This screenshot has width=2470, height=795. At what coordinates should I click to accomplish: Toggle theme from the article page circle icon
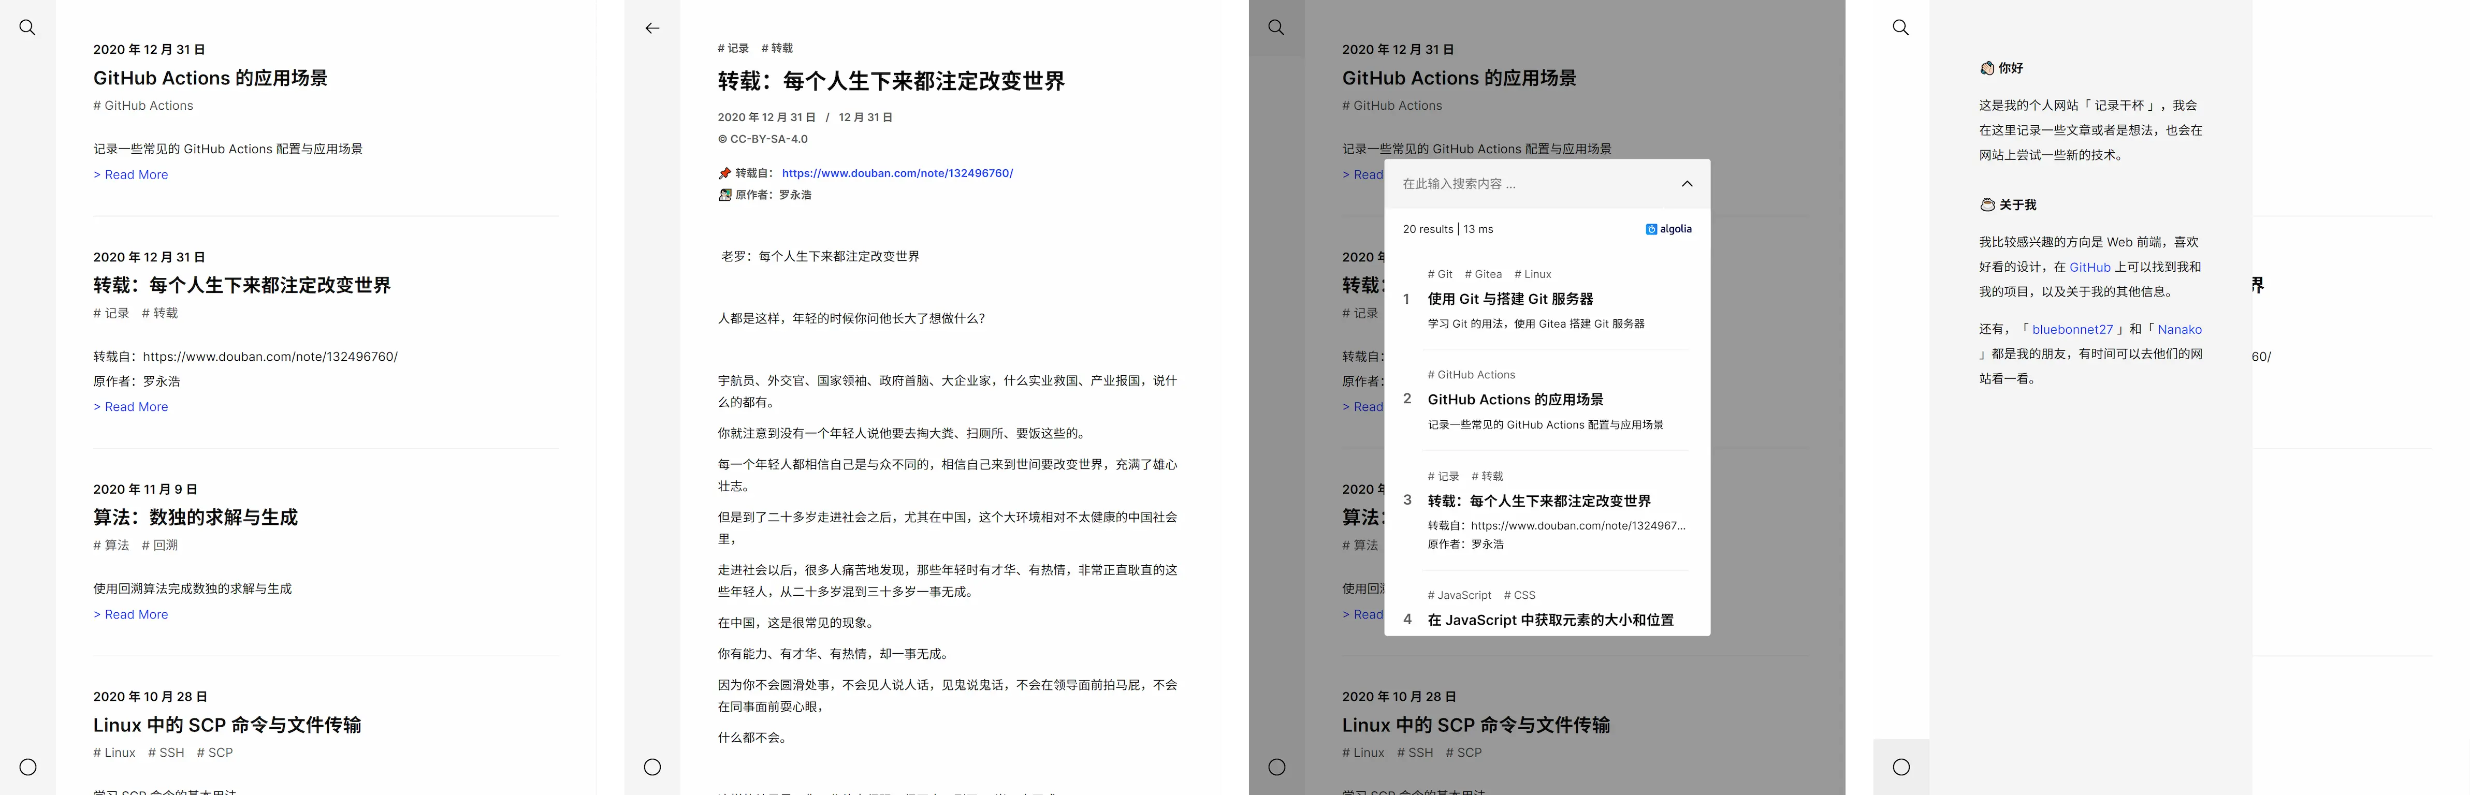(x=653, y=766)
